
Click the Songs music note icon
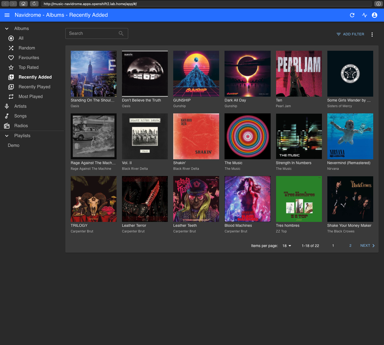tap(7, 116)
